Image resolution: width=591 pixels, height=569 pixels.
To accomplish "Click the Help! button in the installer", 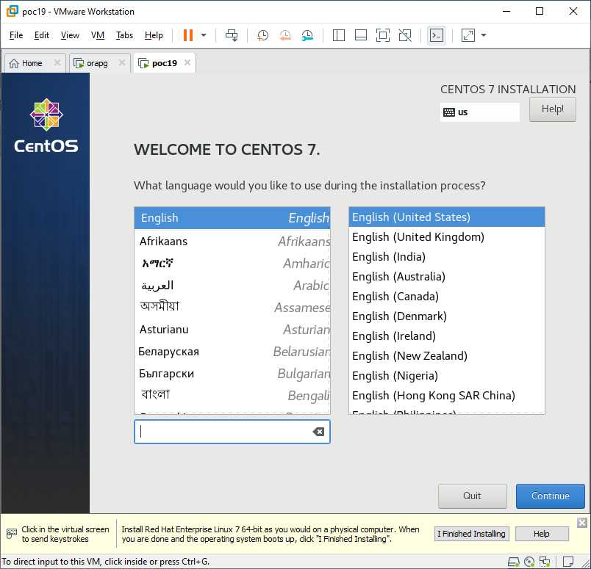I will [x=552, y=109].
